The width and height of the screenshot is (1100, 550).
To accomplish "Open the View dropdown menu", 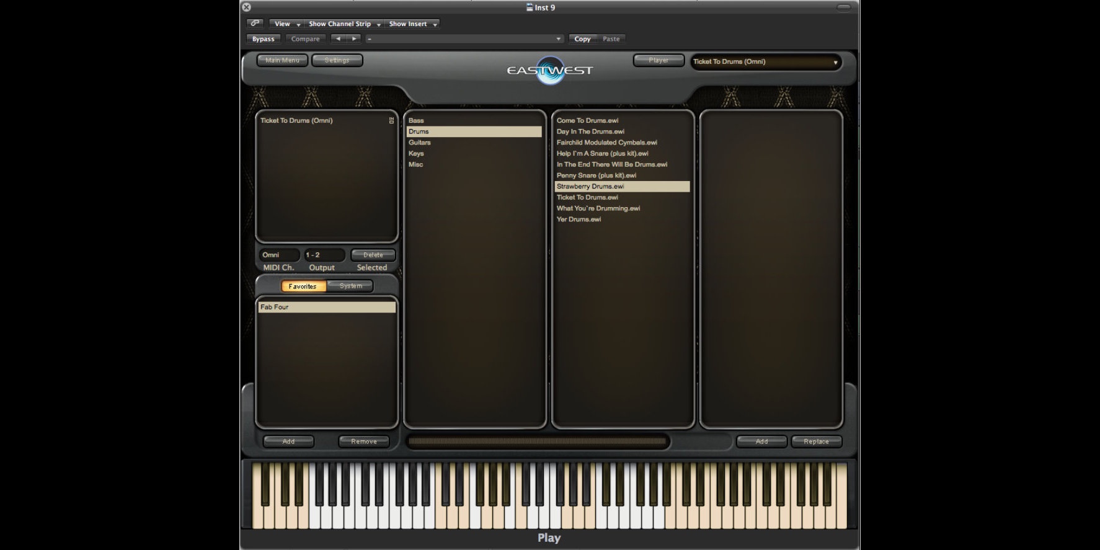I will pyautogui.click(x=286, y=24).
